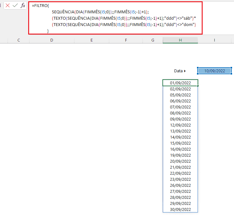The height and width of the screenshot is (215, 234).
Task: Select the cell with 01/09/2022
Action: 180,83
